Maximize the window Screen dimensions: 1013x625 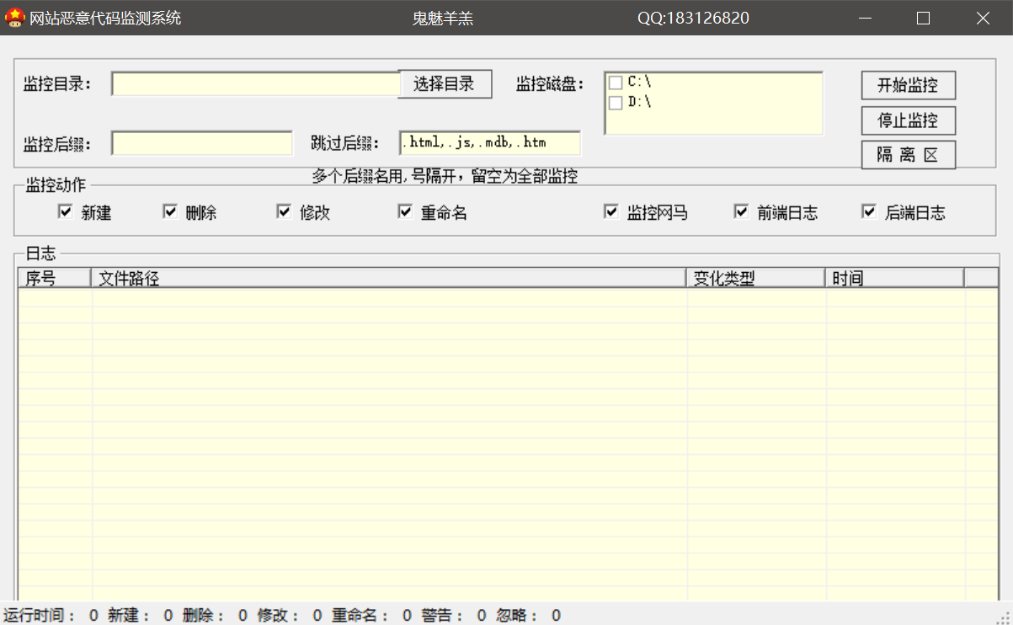pyautogui.click(x=923, y=18)
